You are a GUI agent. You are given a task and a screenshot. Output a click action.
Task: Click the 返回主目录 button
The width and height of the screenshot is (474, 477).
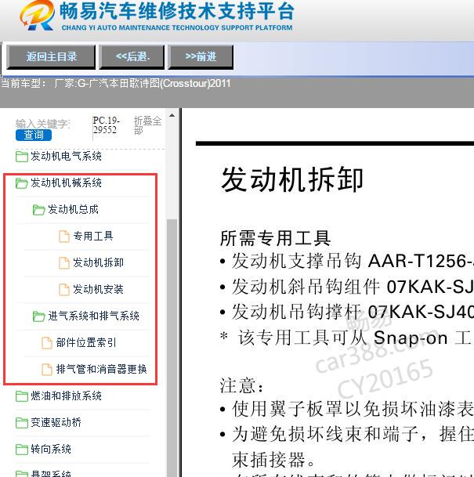(51, 57)
